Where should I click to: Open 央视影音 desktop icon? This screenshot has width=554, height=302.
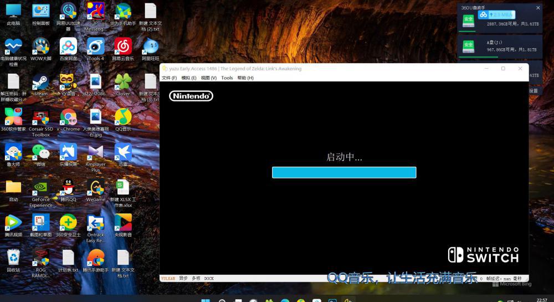coord(123,226)
